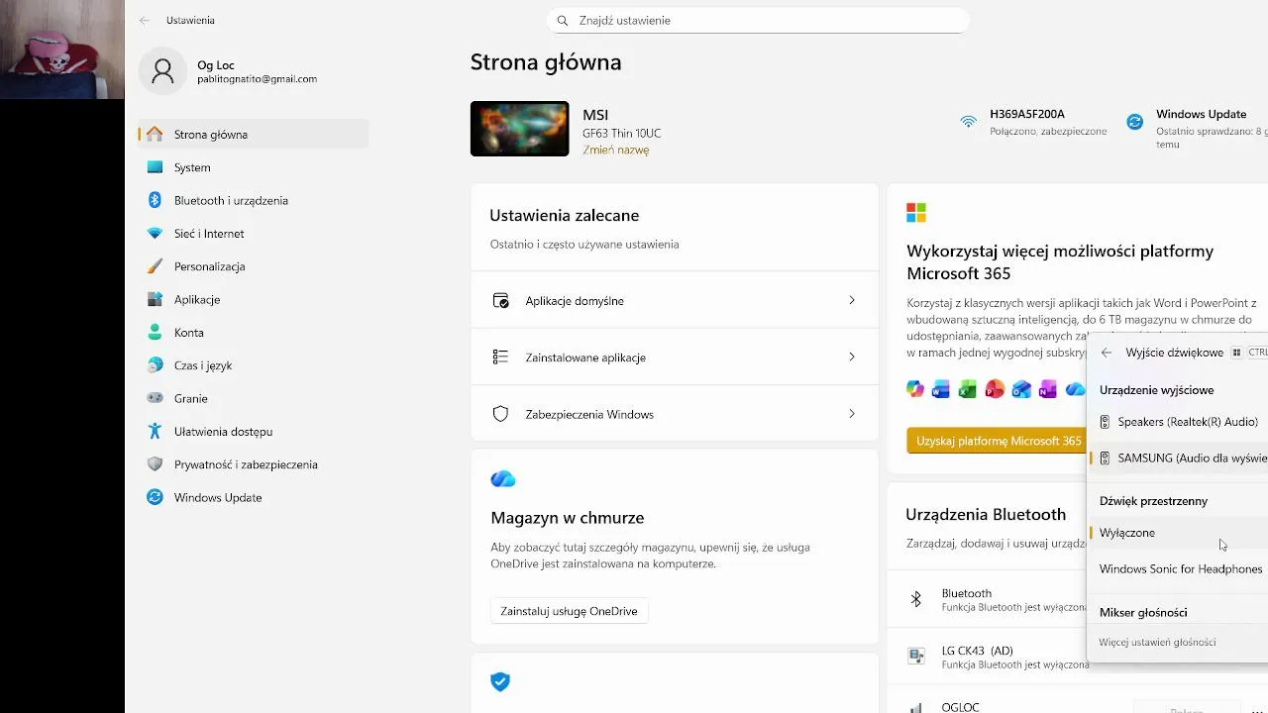Viewport: 1268px width, 713px height.
Task: Expand the Aplikacje domyślne entry chevron
Action: tap(851, 300)
